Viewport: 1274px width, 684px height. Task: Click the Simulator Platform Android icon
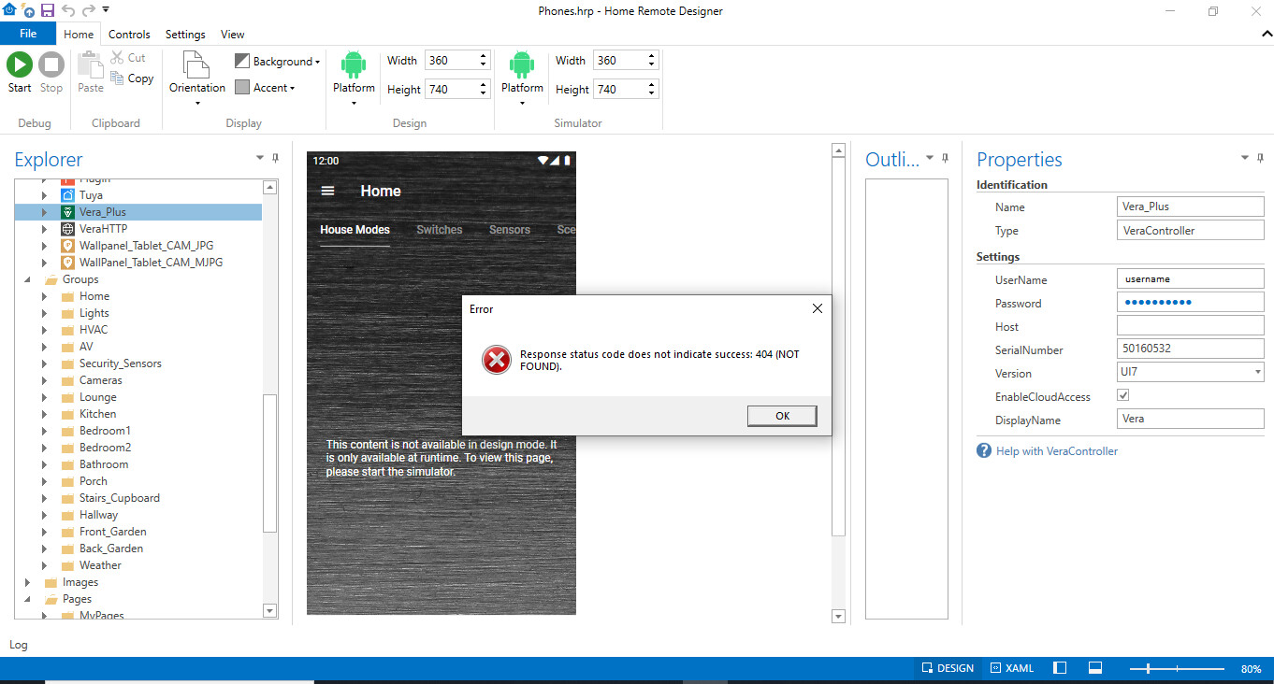coord(522,64)
